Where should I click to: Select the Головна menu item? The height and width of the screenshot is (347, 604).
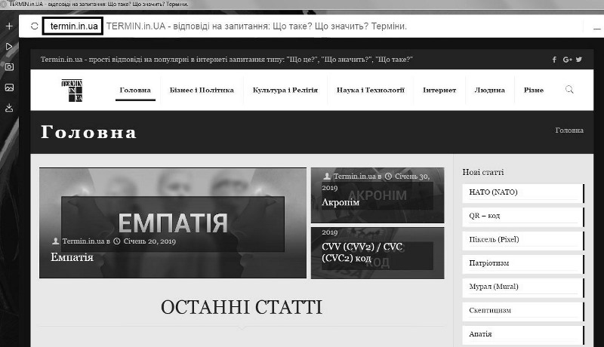[x=135, y=90]
